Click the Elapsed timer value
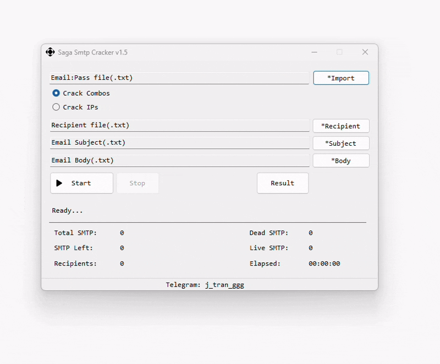 pos(324,263)
